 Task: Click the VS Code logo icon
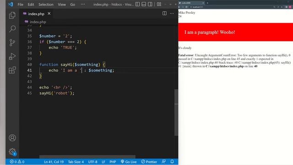click(x=11, y=4)
